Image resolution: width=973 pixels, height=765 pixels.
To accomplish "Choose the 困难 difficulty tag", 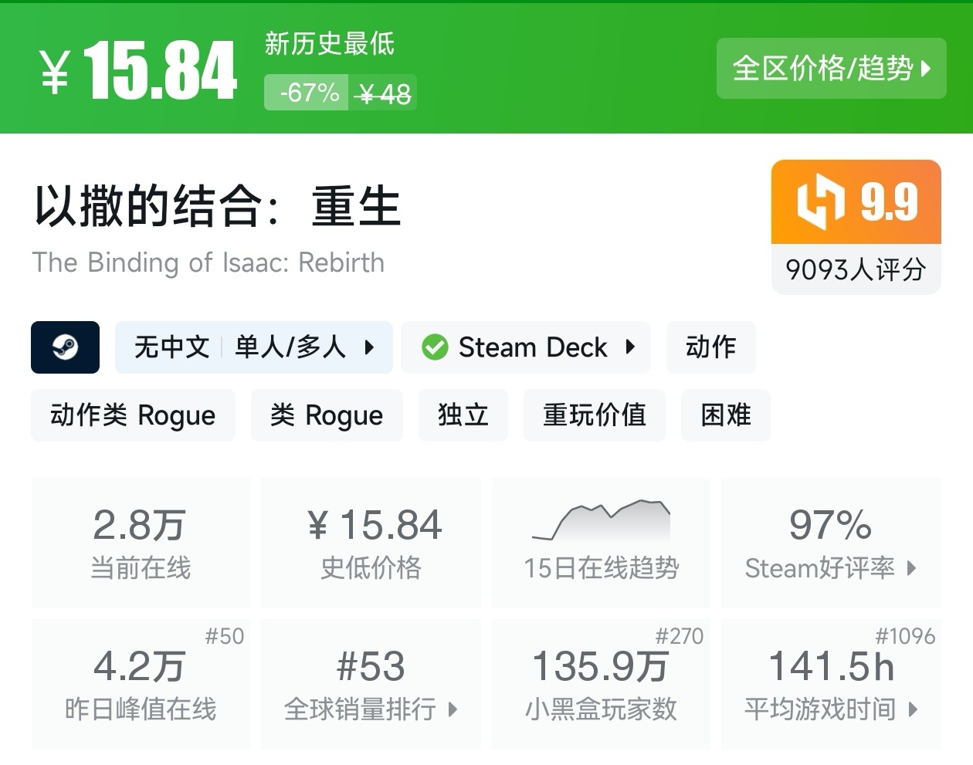I will click(725, 415).
